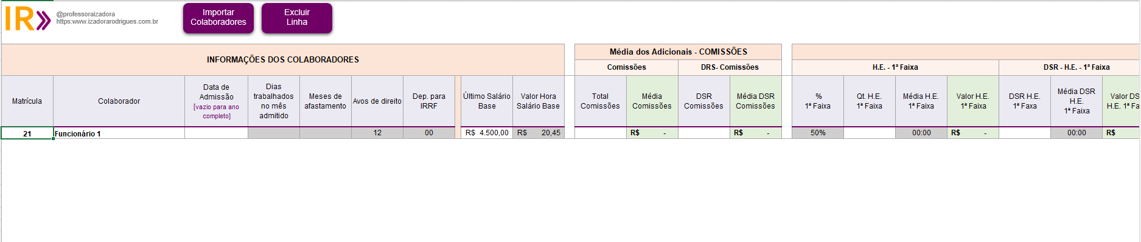This screenshot has height=242, width=1141.
Task: Select the Dep. para IRRF cell showing 00
Action: 429,133
